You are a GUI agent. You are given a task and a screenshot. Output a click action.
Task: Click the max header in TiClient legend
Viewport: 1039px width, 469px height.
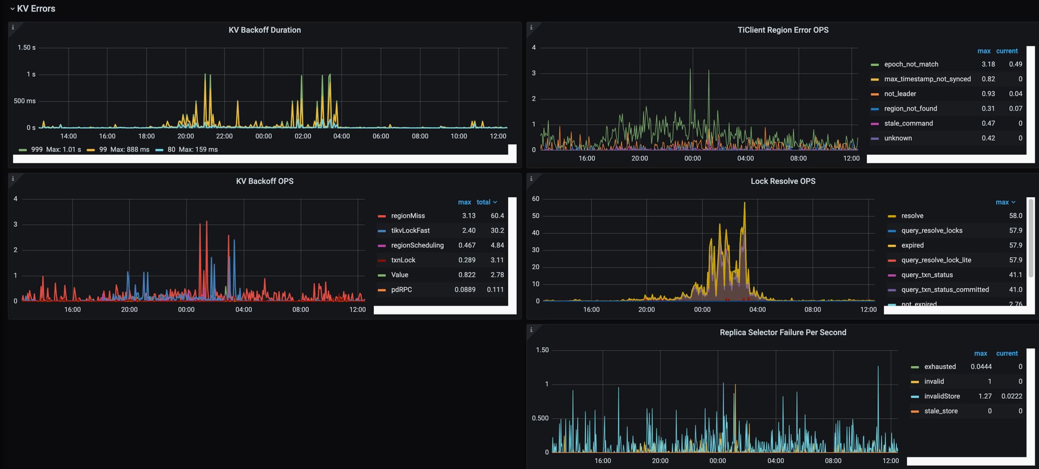pyautogui.click(x=983, y=51)
